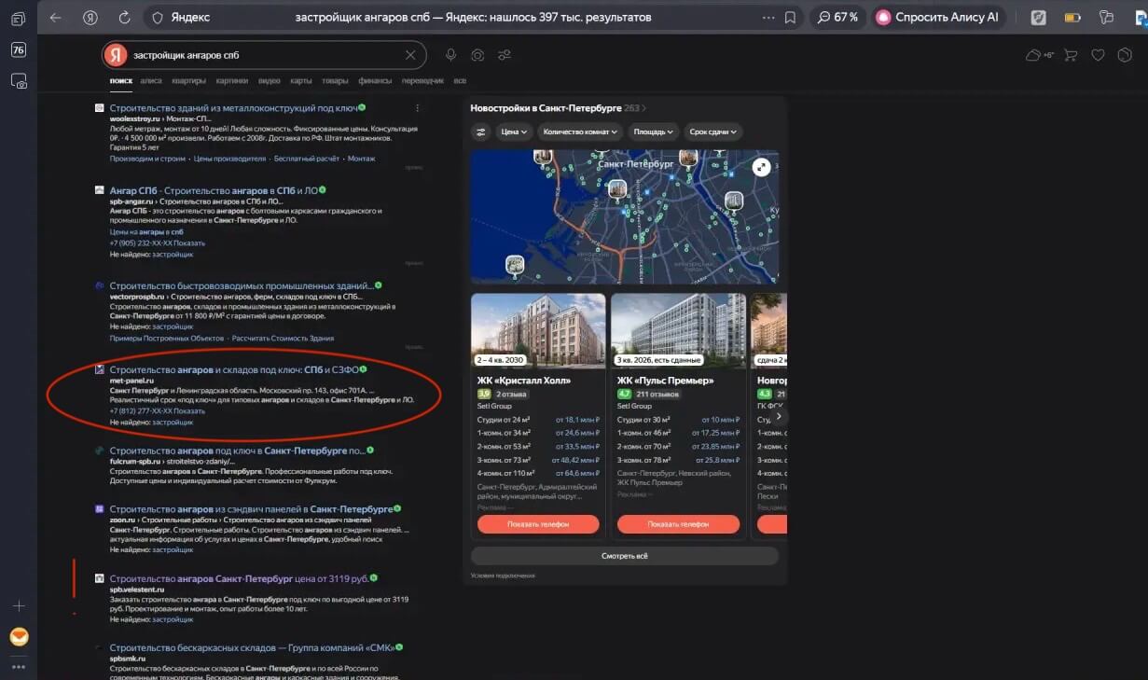Open the Условия подключения link

(503, 576)
